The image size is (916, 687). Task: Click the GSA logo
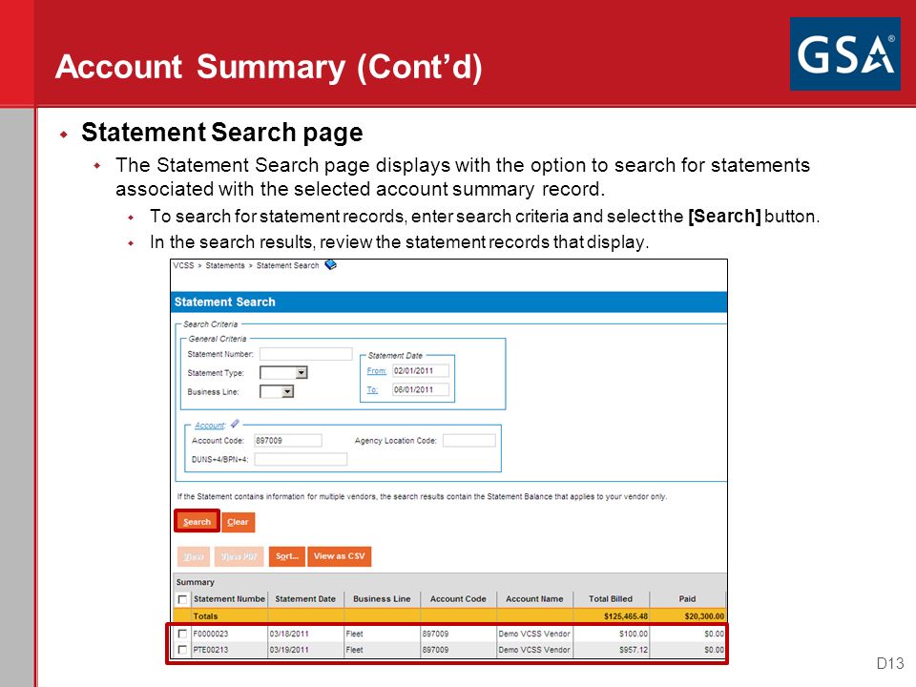coord(844,53)
